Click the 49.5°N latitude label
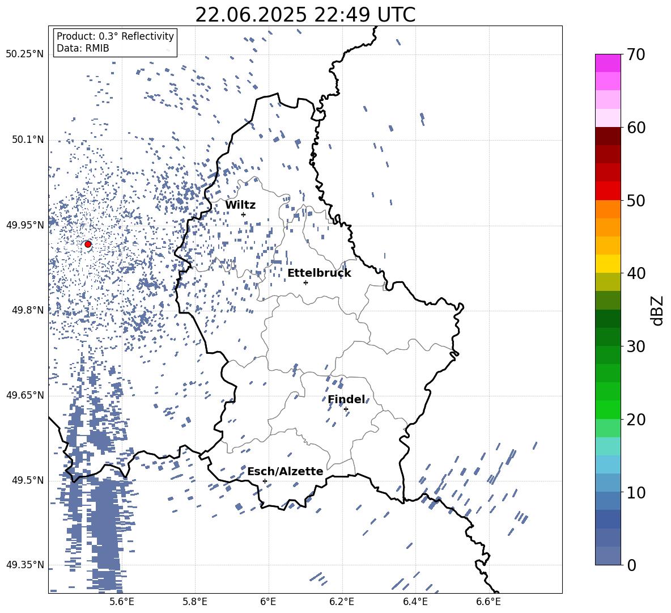 pos(28,480)
